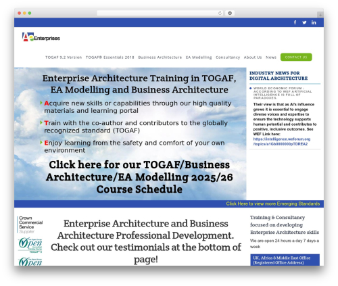338x286 pixels.
Task: Select UK, Africa & Middle East Office tab
Action: (285, 260)
